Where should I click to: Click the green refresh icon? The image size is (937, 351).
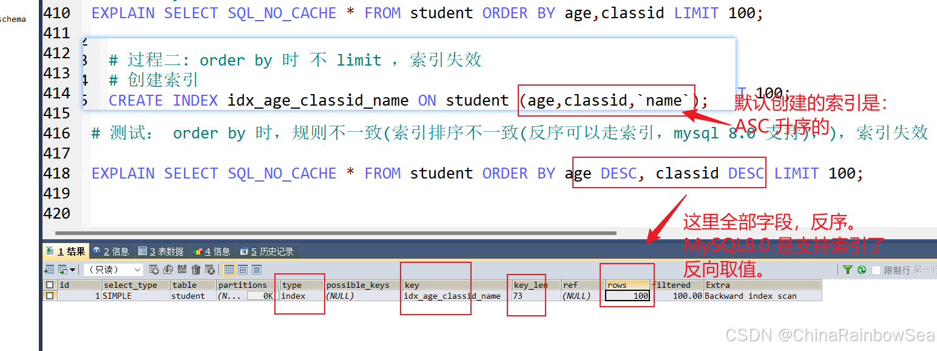coord(861,270)
